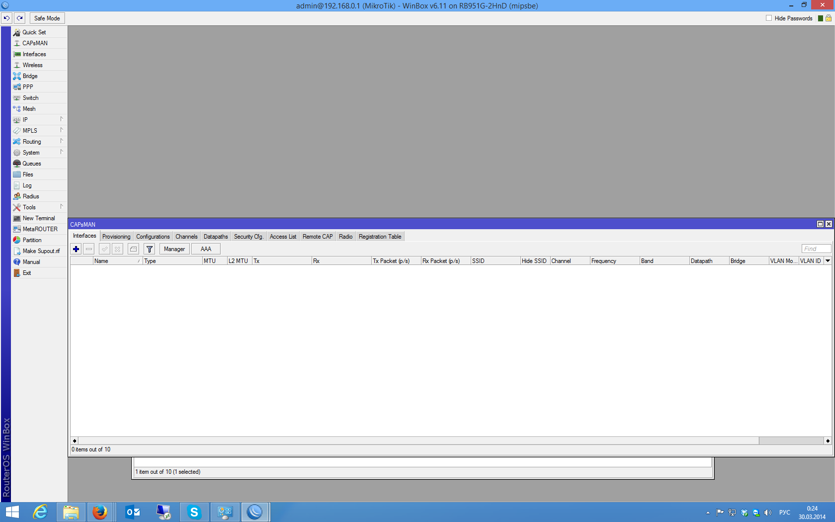Image resolution: width=835 pixels, height=522 pixels.
Task: Expand the IP submenu
Action: click(39, 120)
